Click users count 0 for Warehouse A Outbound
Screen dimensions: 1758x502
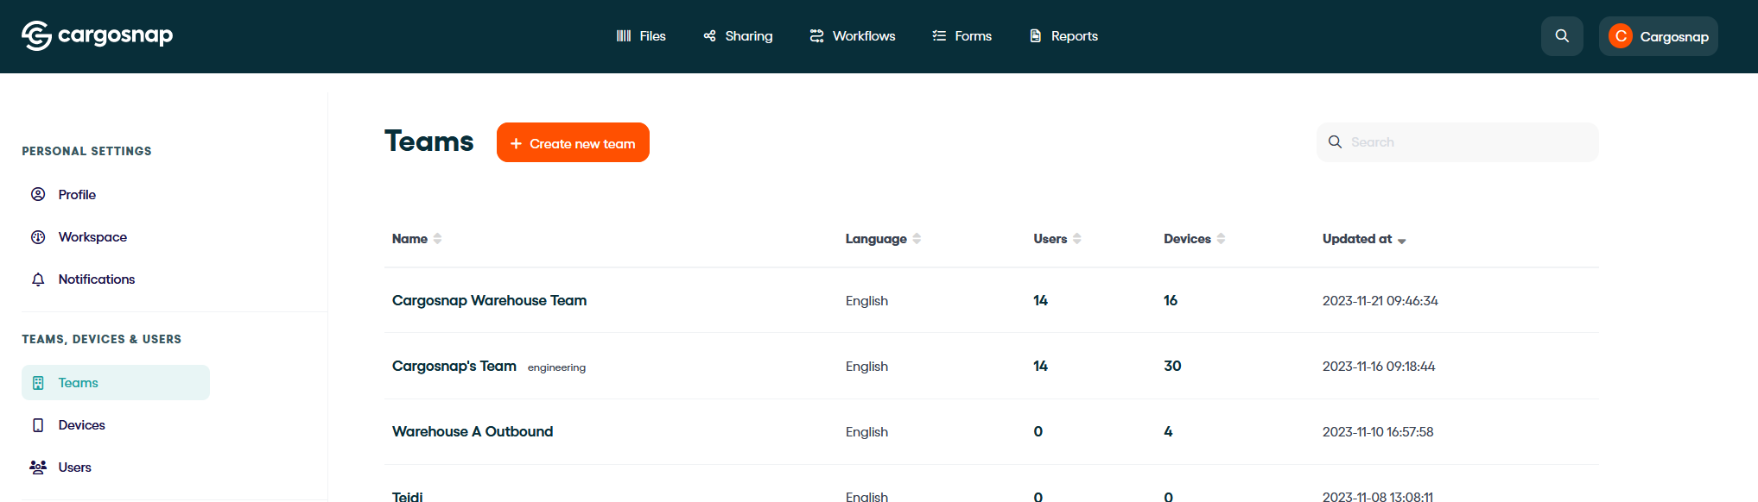(x=1038, y=431)
